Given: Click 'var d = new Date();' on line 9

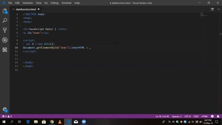Looking at the screenshot, I should [40, 44].
